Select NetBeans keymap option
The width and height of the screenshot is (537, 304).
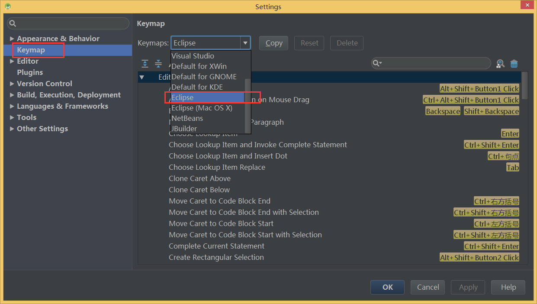[x=208, y=118]
